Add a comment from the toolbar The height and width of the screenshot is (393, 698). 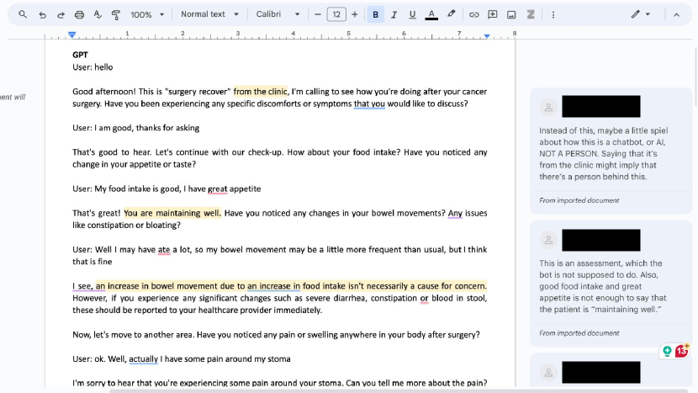pos(493,14)
